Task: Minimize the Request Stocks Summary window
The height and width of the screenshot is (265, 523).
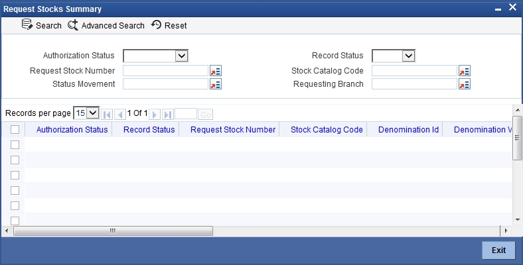Action: pos(498,9)
